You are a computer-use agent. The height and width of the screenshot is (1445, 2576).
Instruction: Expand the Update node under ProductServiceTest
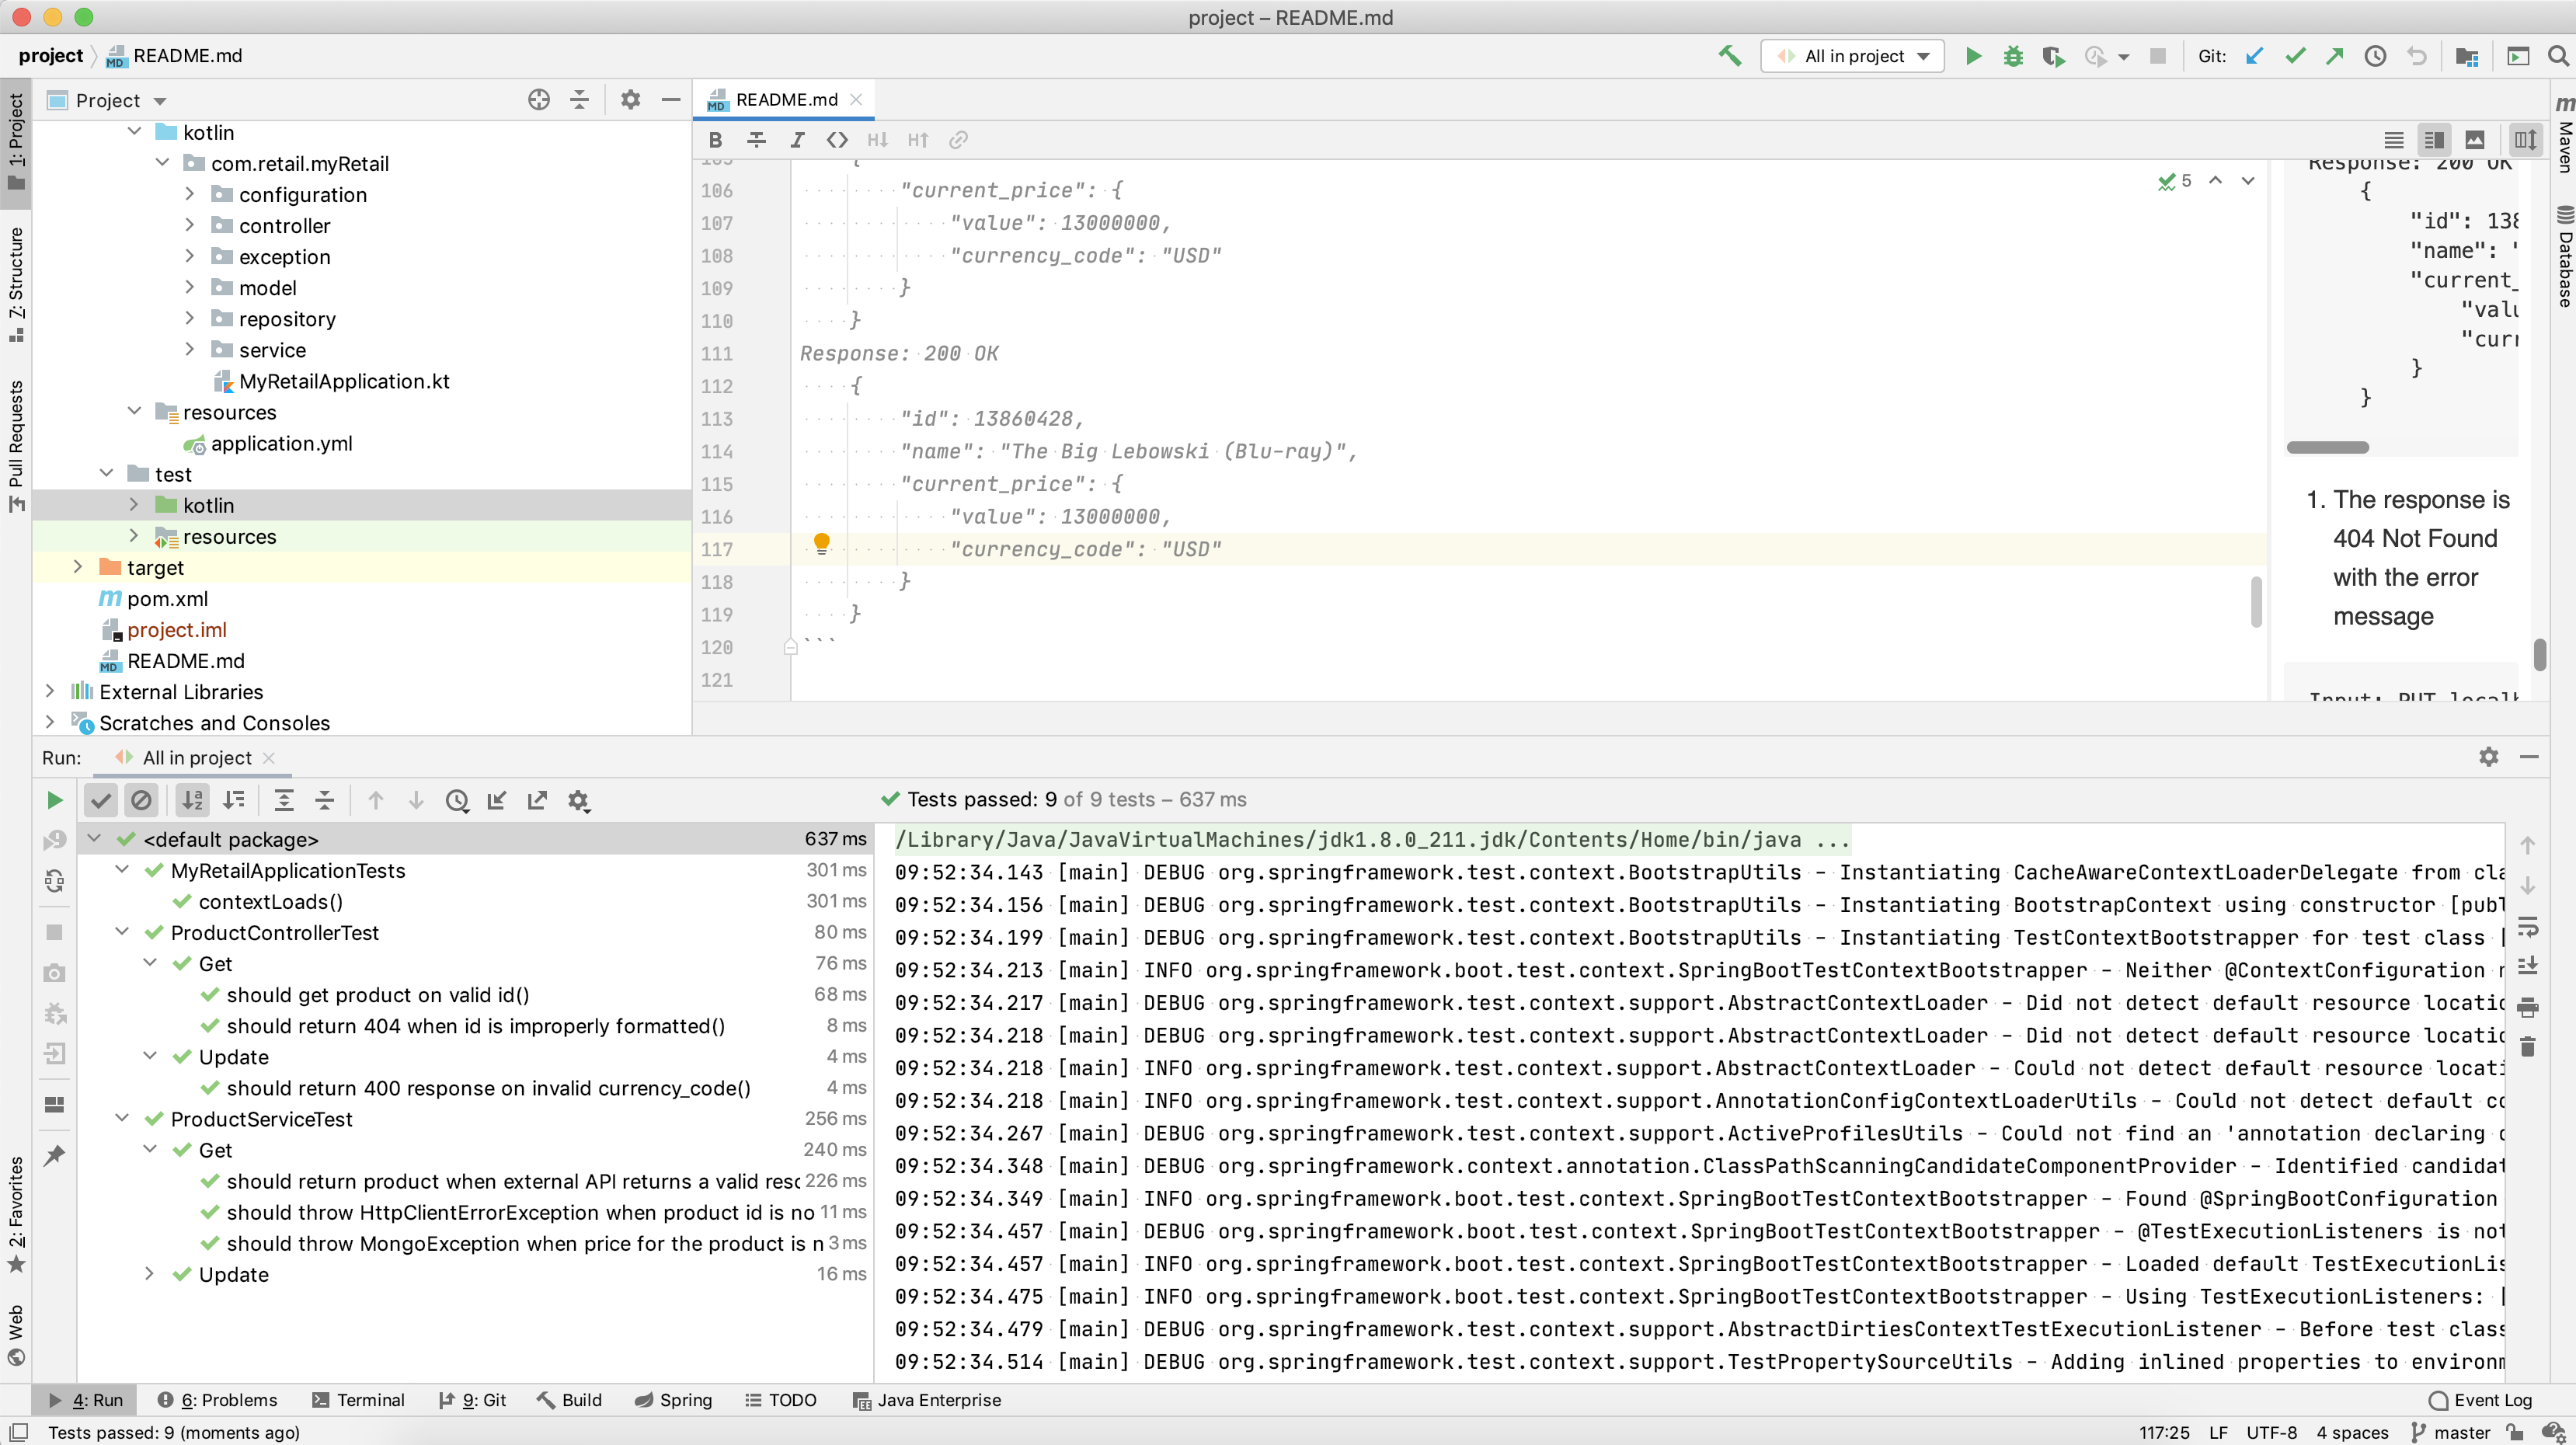coord(150,1274)
